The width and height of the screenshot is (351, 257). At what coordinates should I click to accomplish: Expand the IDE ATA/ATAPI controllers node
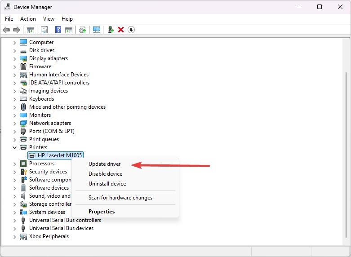pos(14,83)
